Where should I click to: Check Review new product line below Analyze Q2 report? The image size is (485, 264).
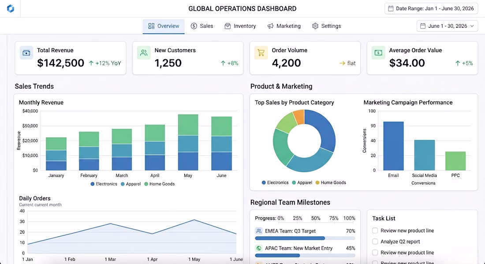click(x=375, y=253)
